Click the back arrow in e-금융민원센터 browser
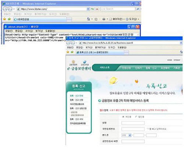Screen dimensions: 184x149 (x=69, y=43)
